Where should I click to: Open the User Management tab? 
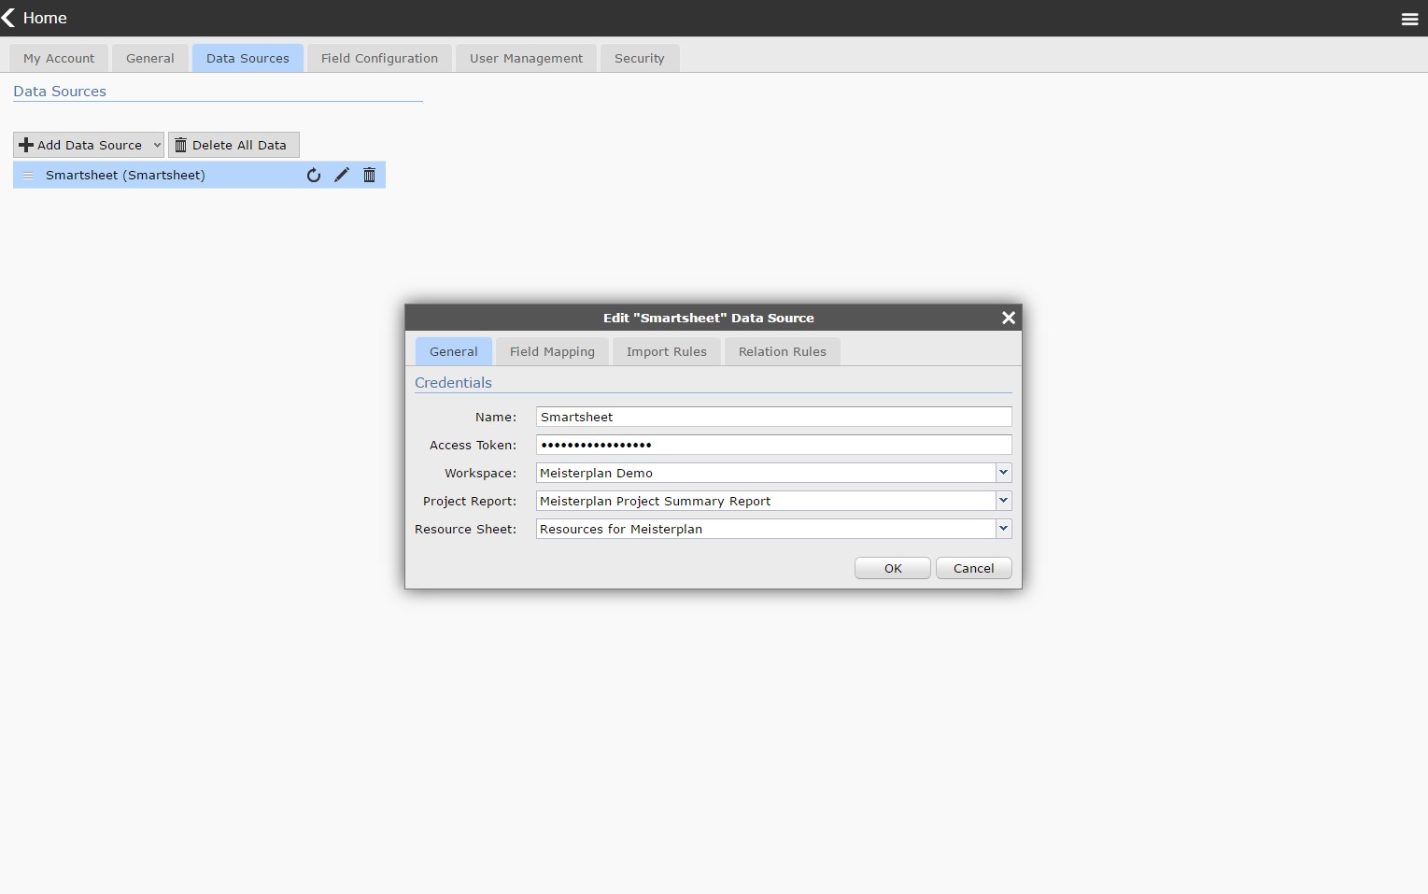click(526, 58)
